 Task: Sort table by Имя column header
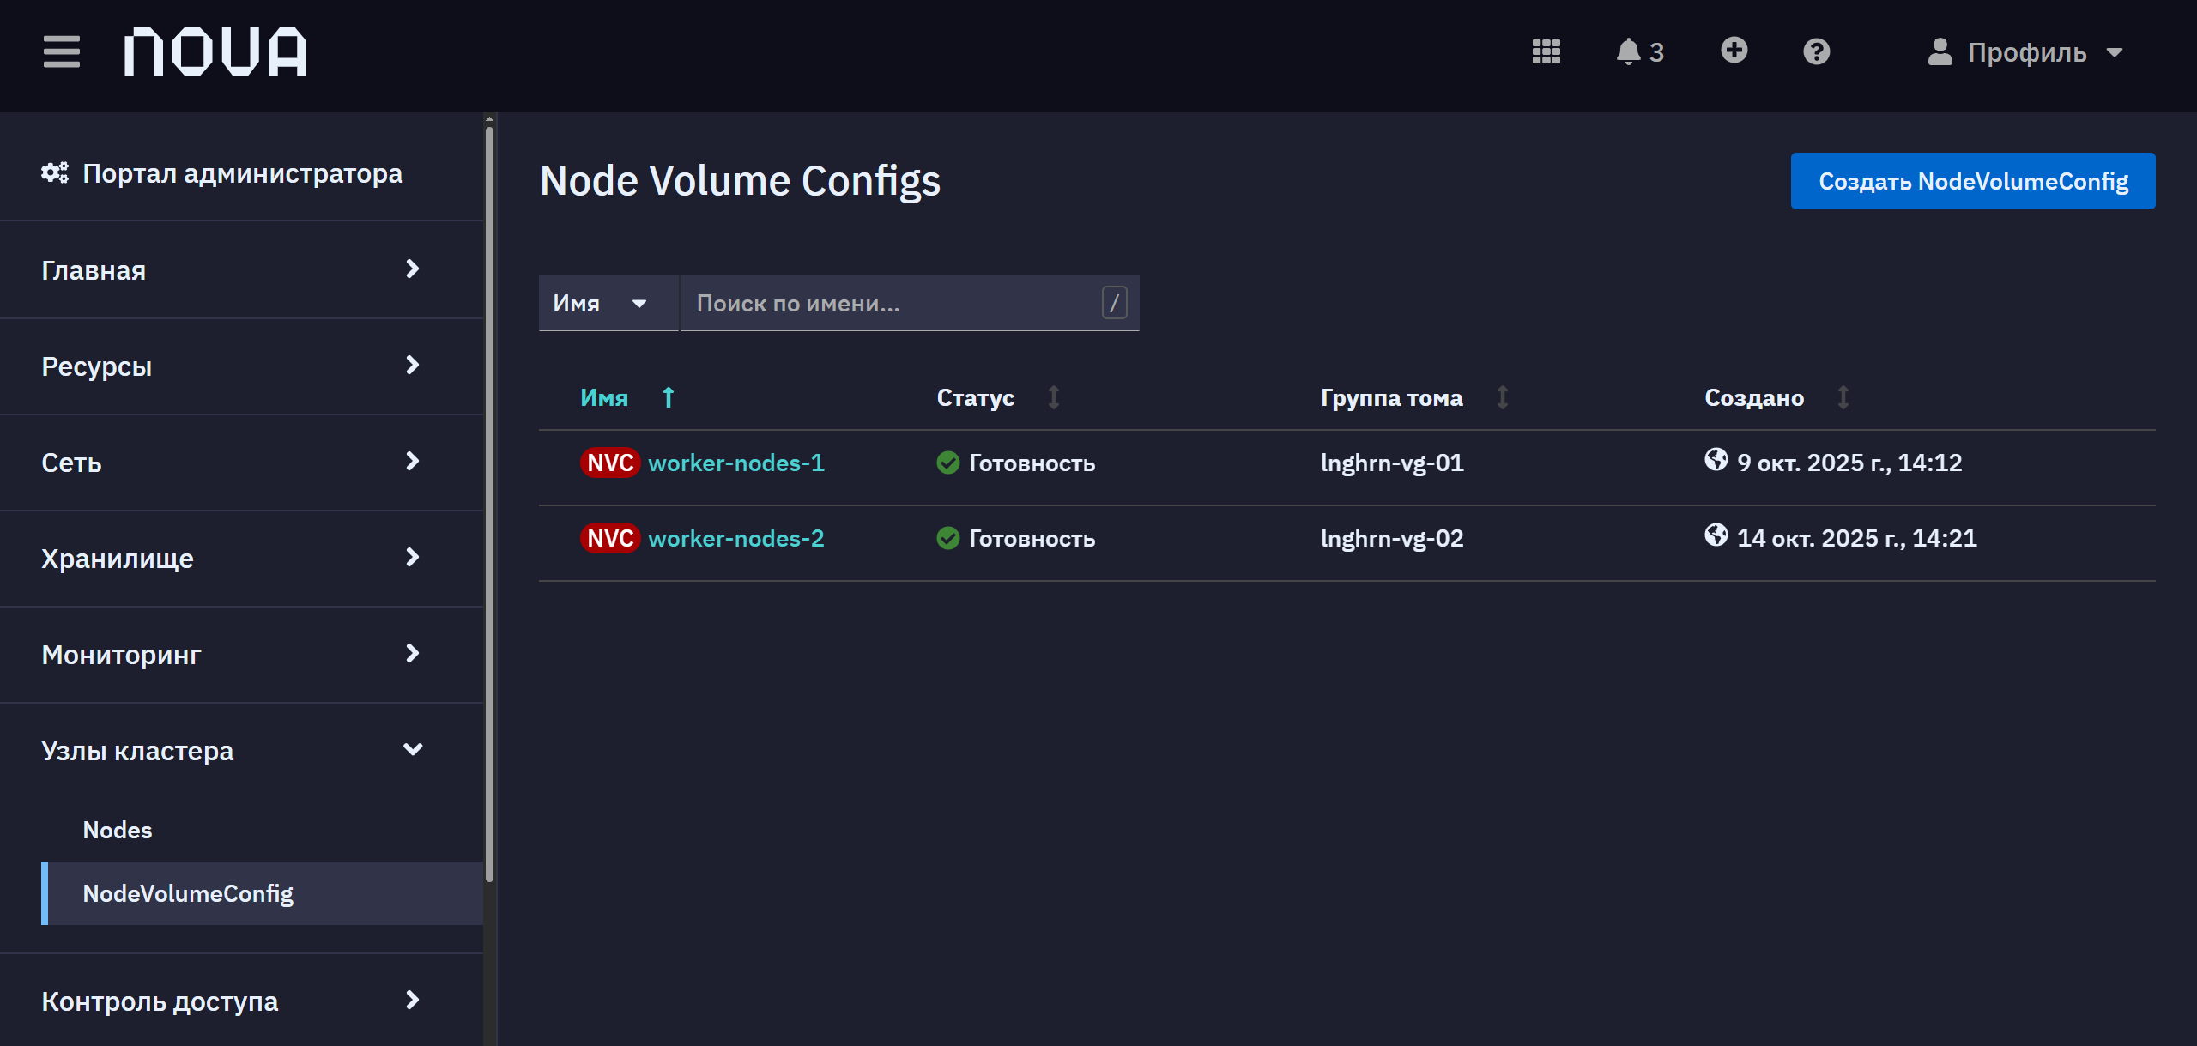[x=604, y=398]
